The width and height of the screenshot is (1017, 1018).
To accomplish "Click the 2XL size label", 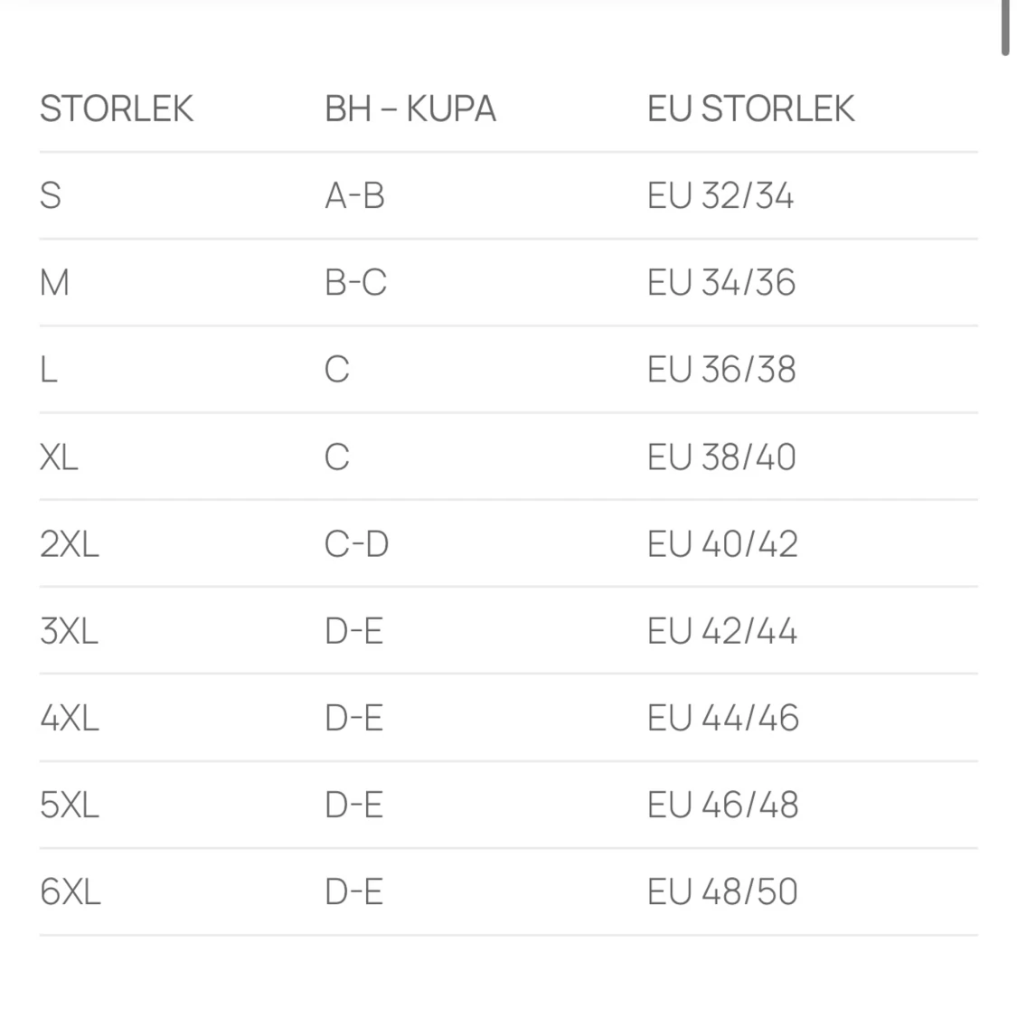I will click(70, 544).
